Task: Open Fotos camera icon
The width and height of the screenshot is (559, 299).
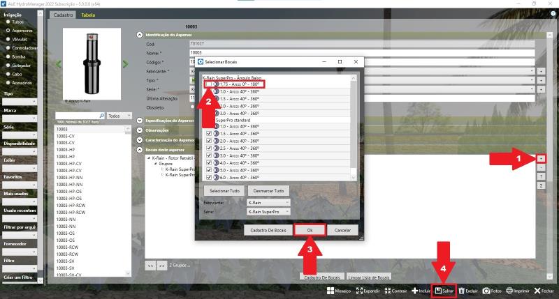Action: (x=486, y=291)
